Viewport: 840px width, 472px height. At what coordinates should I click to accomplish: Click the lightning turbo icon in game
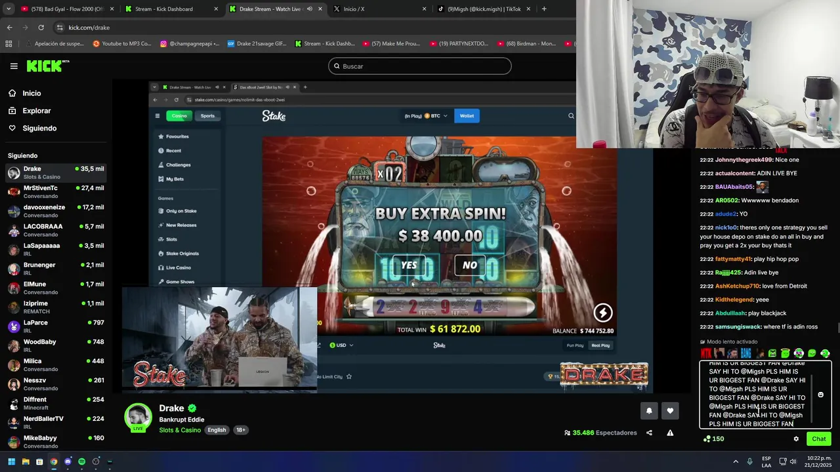click(x=602, y=313)
